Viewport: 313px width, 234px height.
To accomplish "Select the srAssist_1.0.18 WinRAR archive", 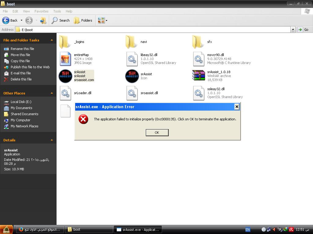I will click(199, 76).
